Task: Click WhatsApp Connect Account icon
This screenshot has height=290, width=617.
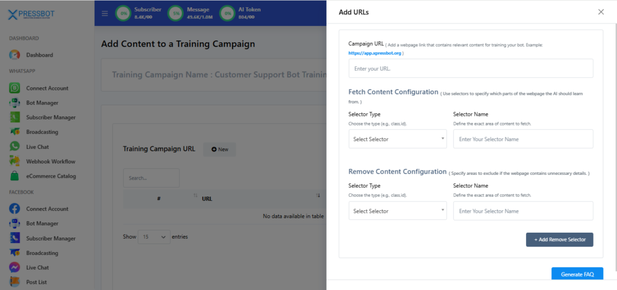Action: click(x=15, y=88)
